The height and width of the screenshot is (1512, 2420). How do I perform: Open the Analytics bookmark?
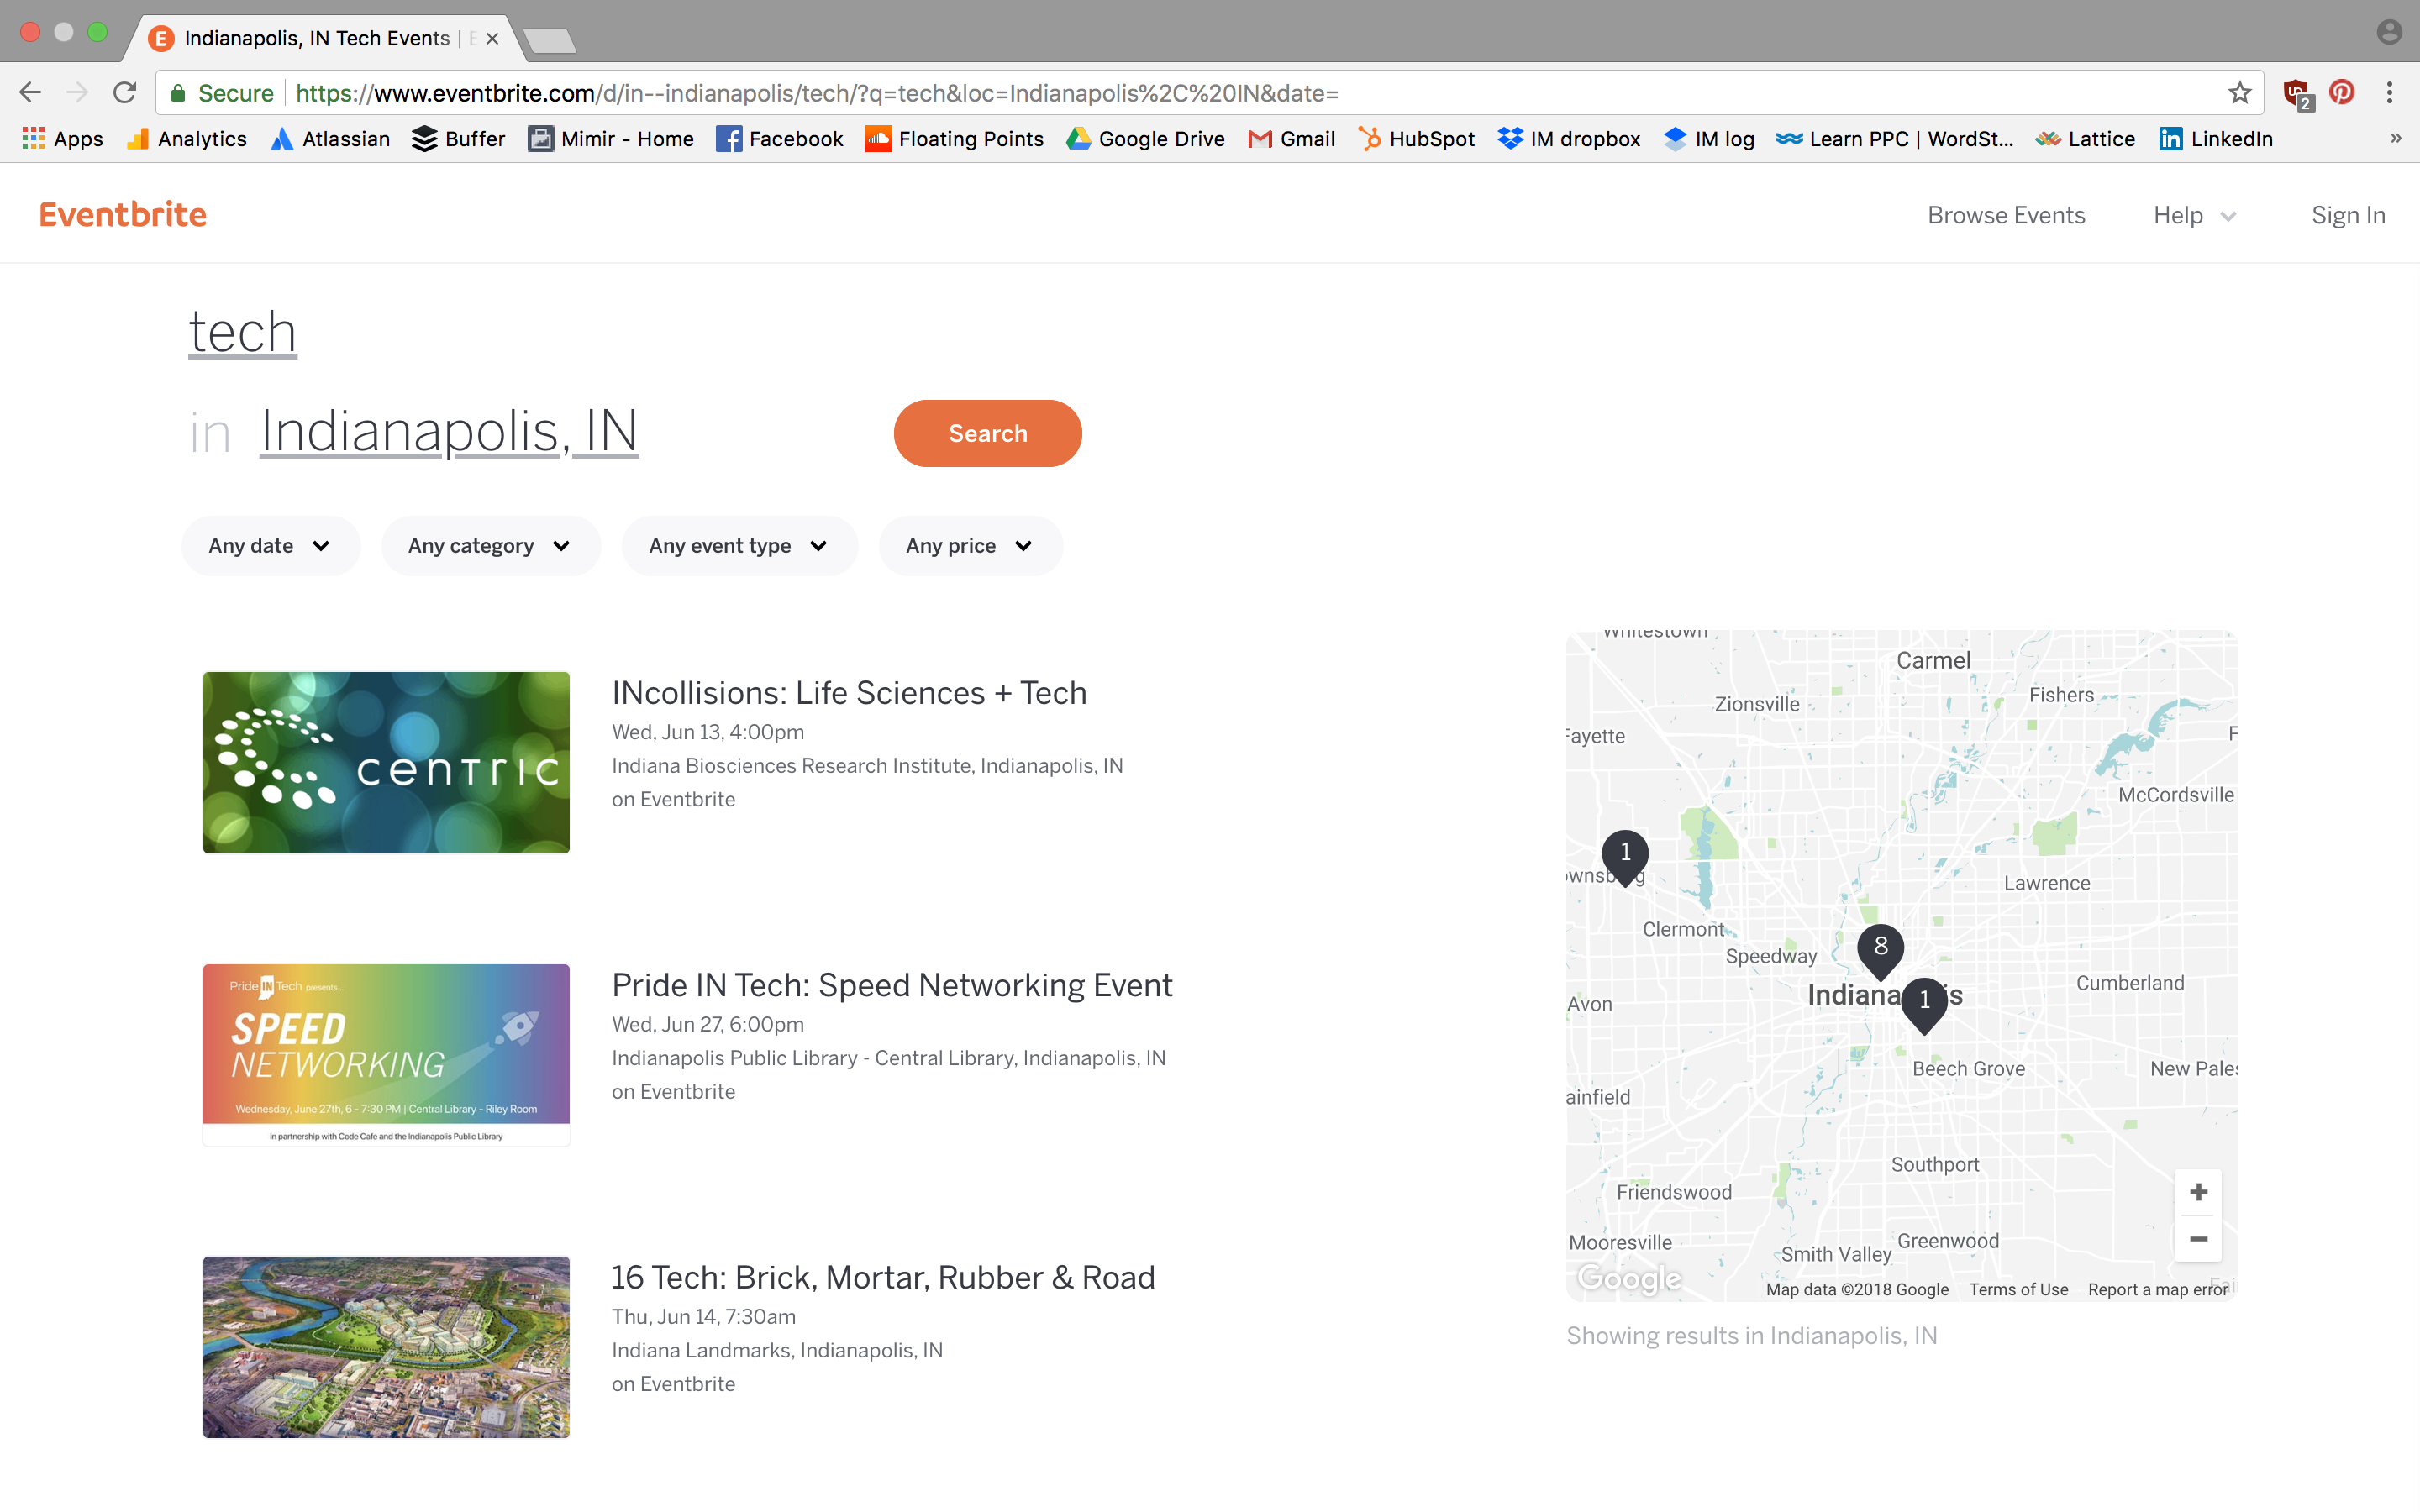click(x=187, y=139)
